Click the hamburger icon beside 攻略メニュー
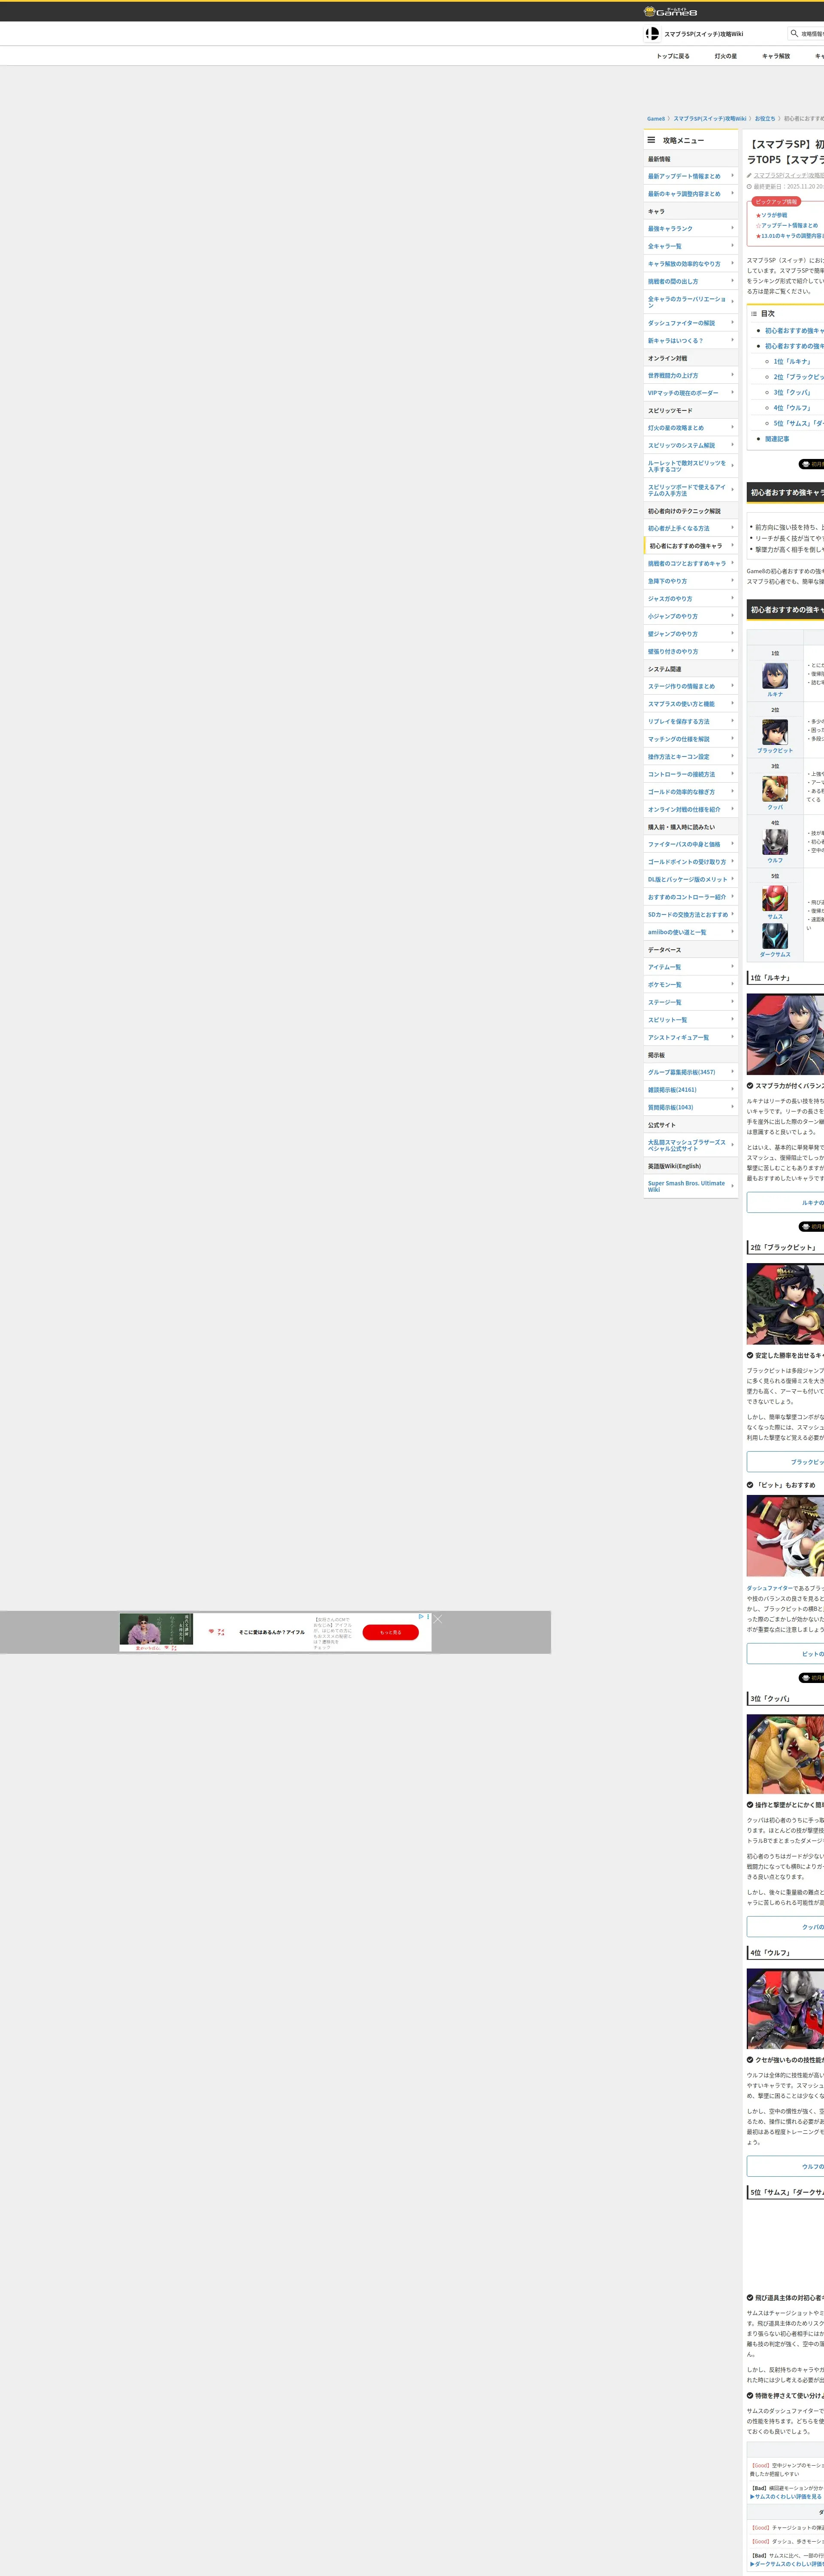824x2576 pixels. 651,140
